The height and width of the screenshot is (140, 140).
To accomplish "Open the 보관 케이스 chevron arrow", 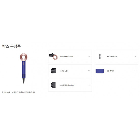I will point(135,71).
